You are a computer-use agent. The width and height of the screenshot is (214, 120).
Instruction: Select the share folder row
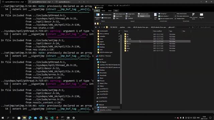point(157,48)
